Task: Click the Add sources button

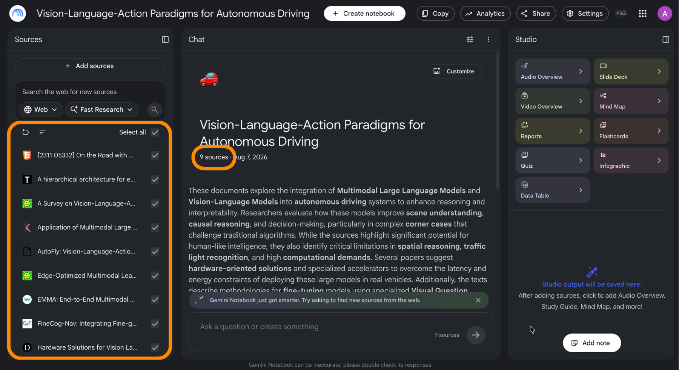Action: point(90,66)
